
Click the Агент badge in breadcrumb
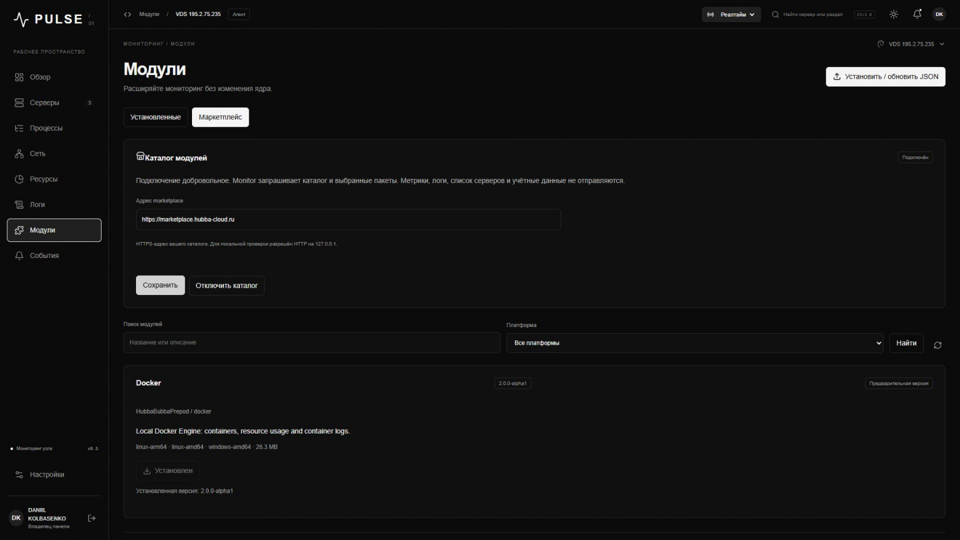click(x=239, y=14)
